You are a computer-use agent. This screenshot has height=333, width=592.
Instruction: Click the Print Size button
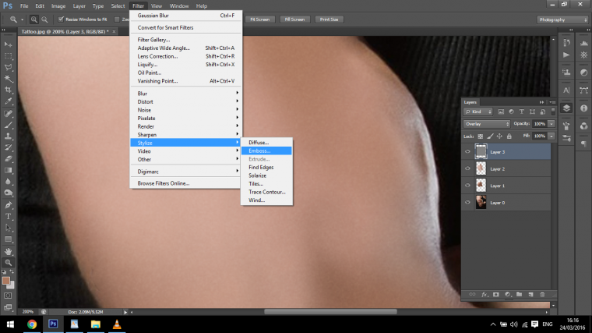tap(329, 19)
